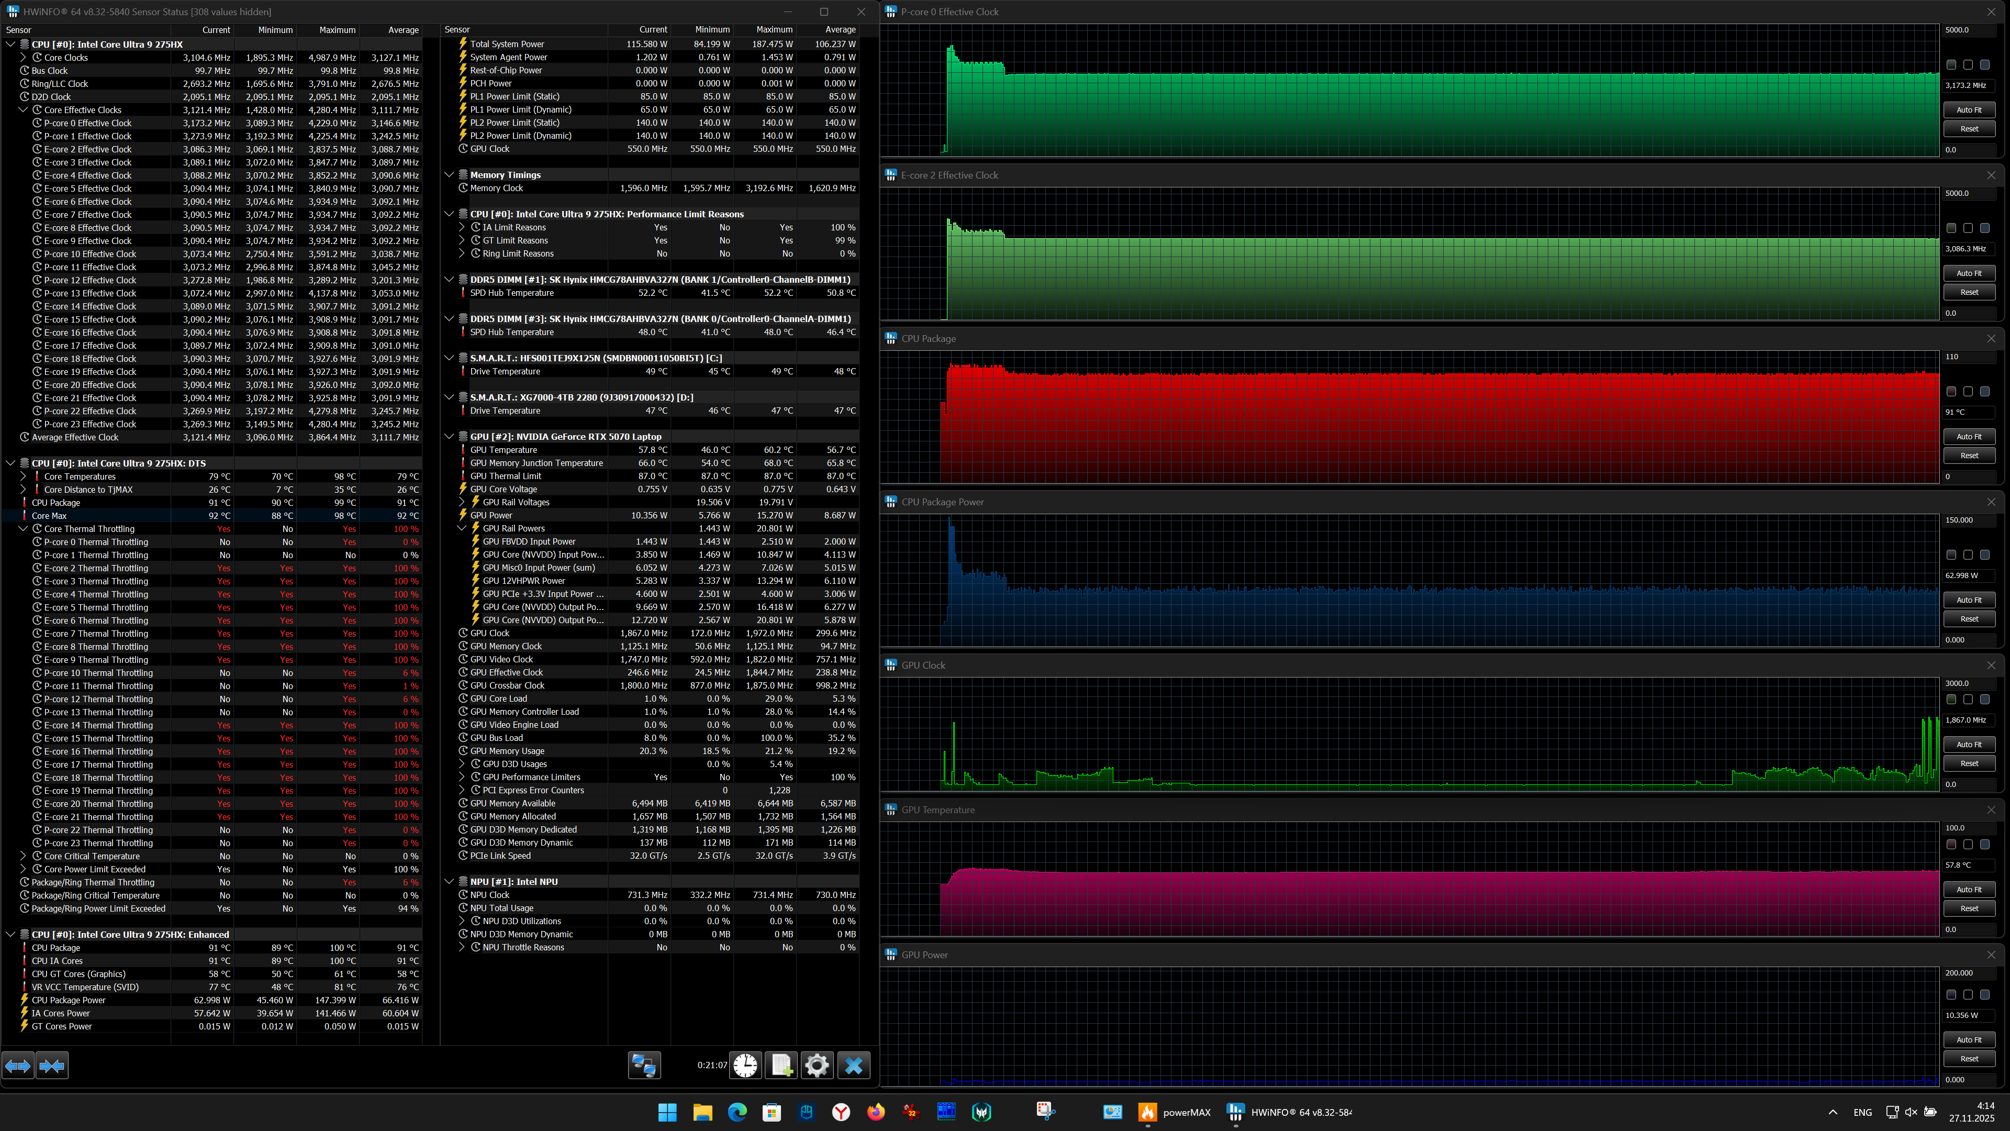This screenshot has width=2010, height=1131.
Task: Expand IA Limit Reasons entry
Action: [462, 228]
